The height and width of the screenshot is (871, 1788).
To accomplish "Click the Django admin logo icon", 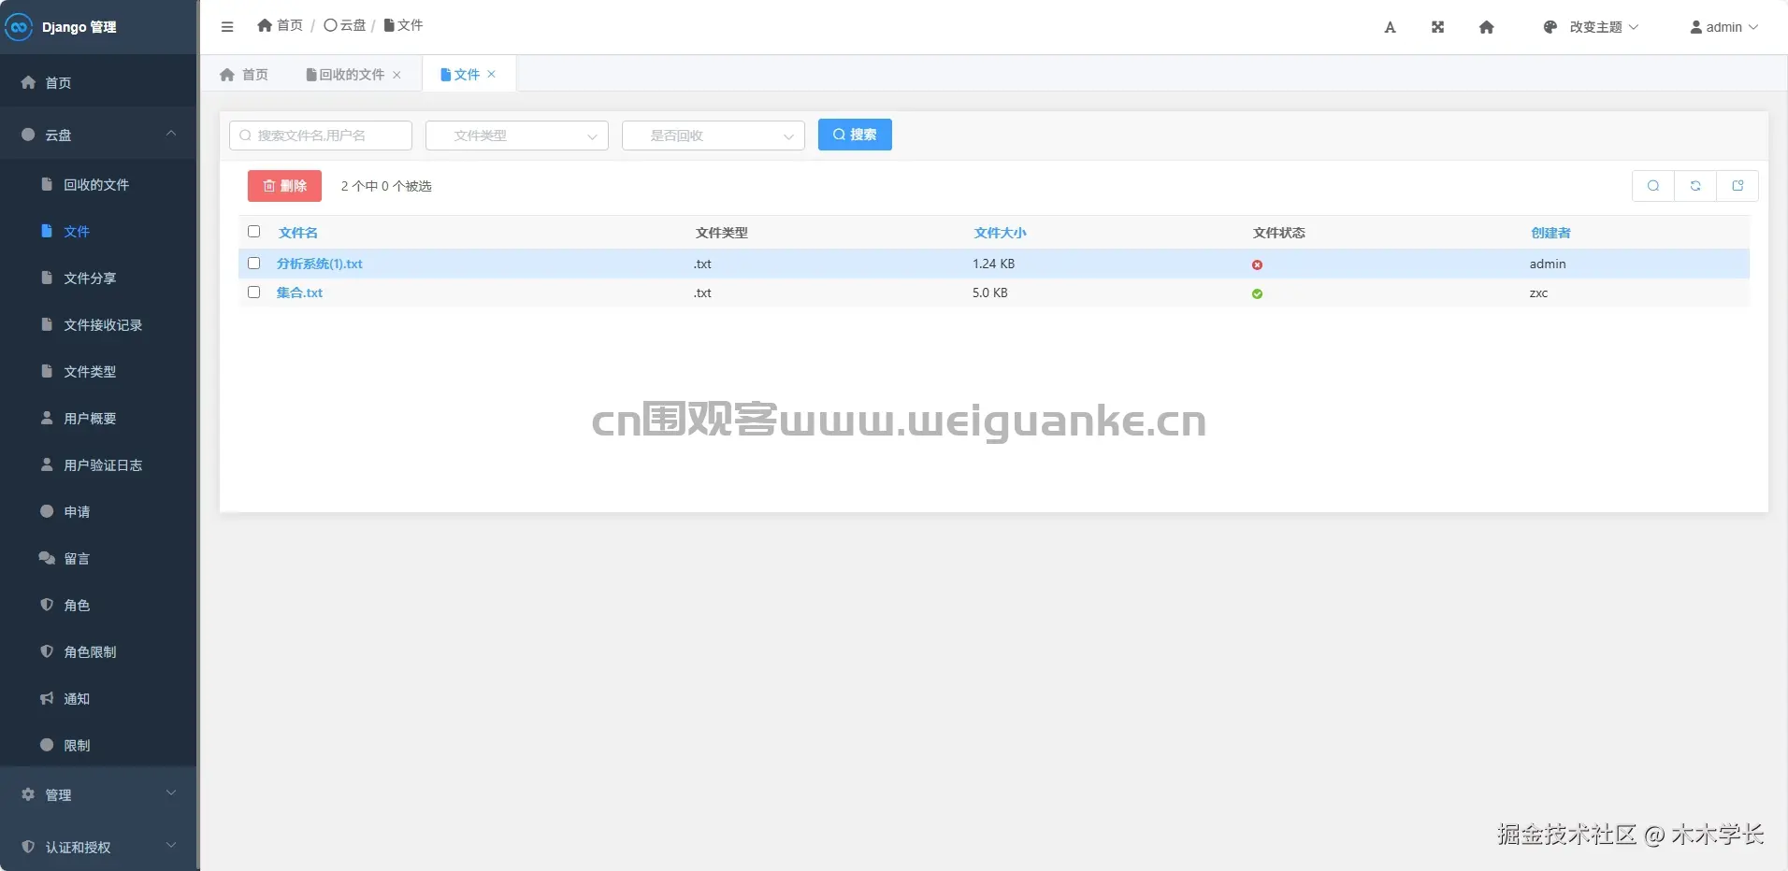I will (19, 27).
